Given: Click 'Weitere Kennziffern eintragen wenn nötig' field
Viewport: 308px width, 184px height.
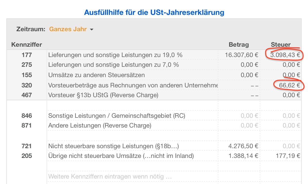Looking at the screenshot, I should point(110,176).
